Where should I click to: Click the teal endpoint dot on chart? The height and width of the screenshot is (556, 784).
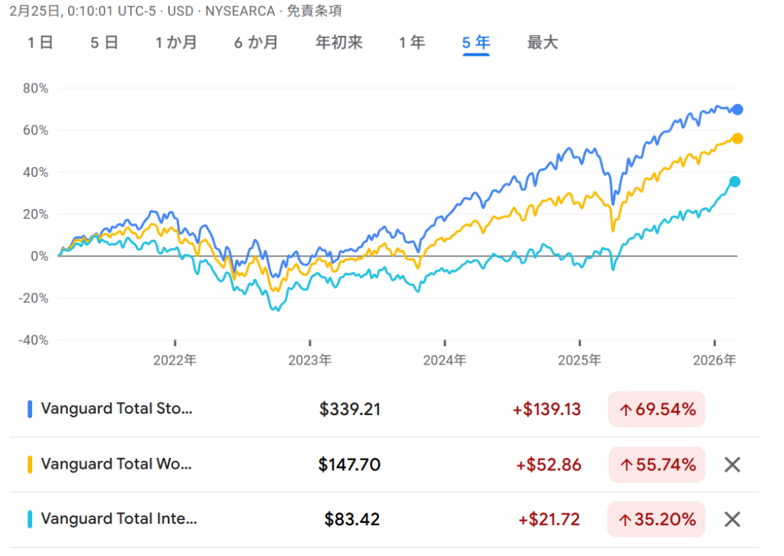coord(734,182)
